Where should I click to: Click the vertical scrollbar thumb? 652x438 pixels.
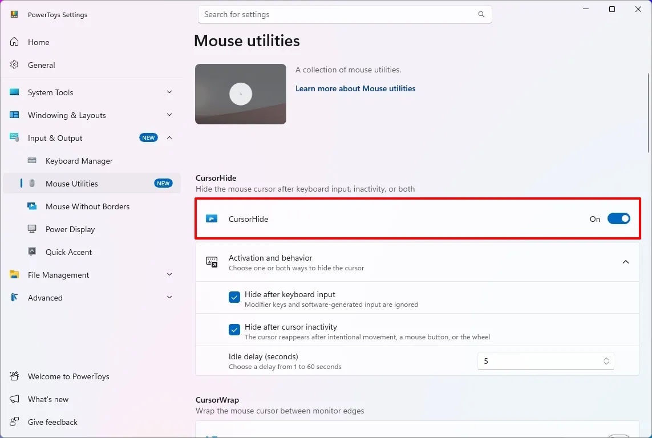click(x=648, y=113)
